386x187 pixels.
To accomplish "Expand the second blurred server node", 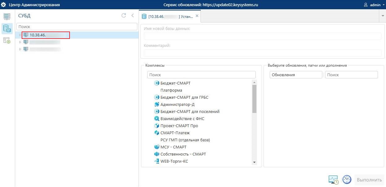I will pyautogui.click(x=20, y=42).
